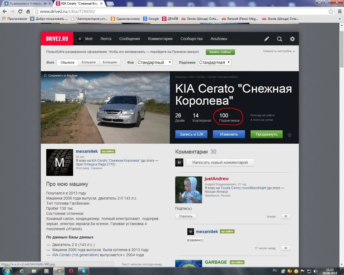Viewport: 344px width, 275px height.
Task: Open Renault (Рено) Meg... bookmark
Action: click(x=240, y=19)
